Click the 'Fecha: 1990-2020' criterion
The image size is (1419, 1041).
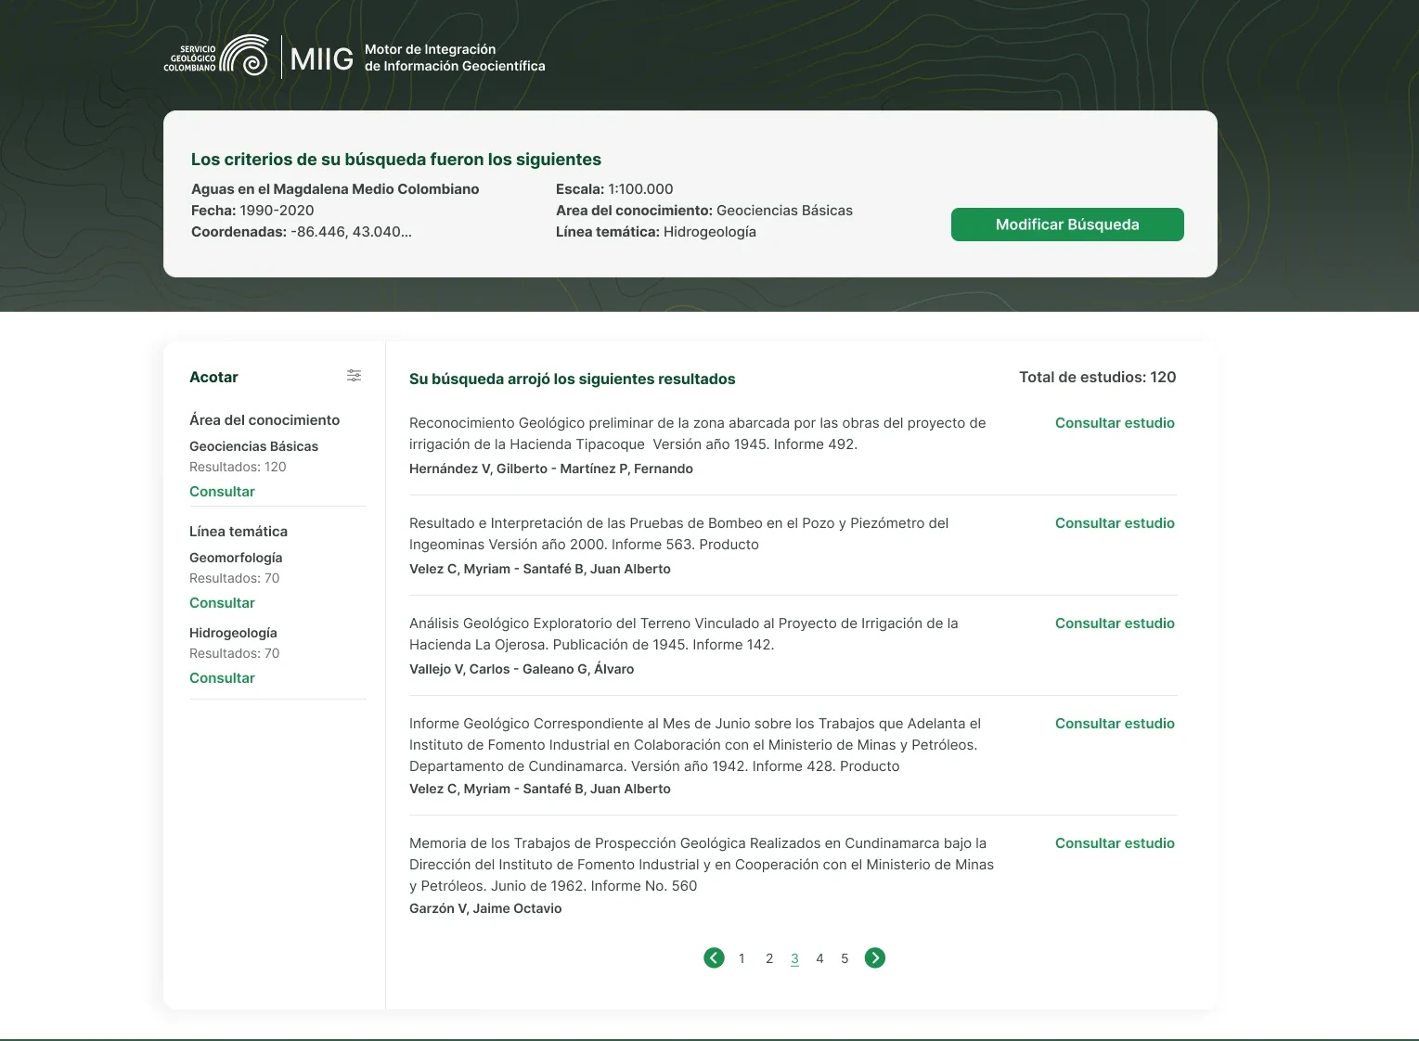(252, 211)
